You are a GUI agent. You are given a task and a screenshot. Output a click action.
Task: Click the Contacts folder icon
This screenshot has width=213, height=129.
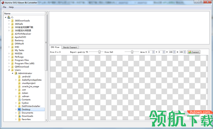coord(19,100)
